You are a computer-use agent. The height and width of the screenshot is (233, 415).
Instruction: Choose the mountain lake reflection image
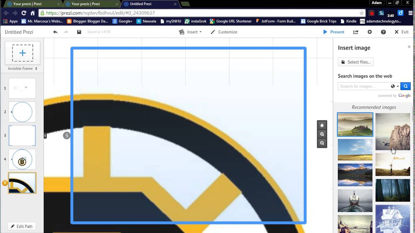(355, 175)
